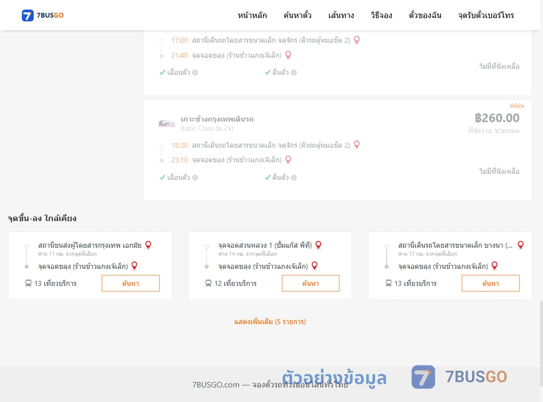Click the operator logo of เกาะช้างกรุงเทพเดินรถ
The height and width of the screenshot is (402, 543).
tap(166, 123)
